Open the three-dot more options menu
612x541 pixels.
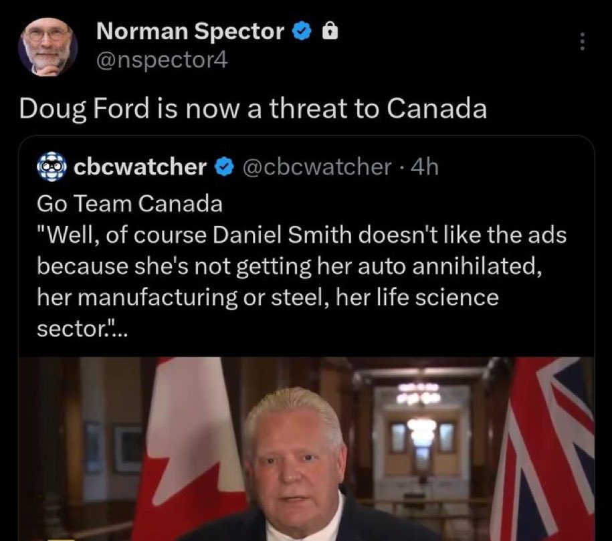click(x=582, y=41)
